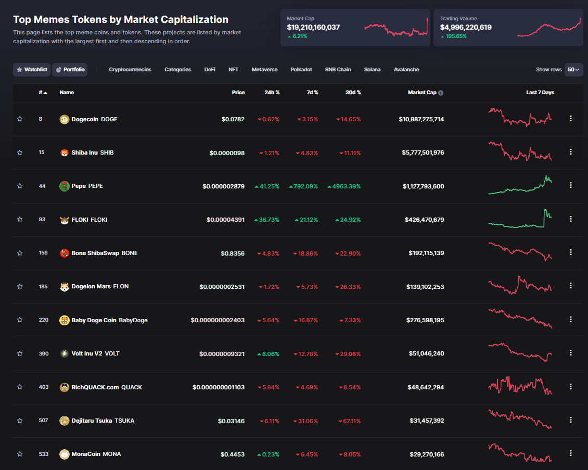588x470 pixels.
Task: Star Dogecoin to add to watchlist
Action: (20, 119)
